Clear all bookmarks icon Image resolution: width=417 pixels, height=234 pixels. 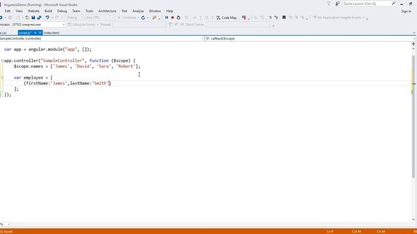[x=302, y=18]
